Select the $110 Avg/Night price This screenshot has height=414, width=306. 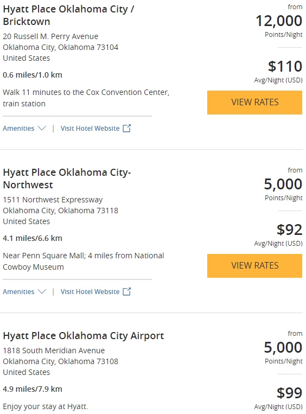pos(278,71)
